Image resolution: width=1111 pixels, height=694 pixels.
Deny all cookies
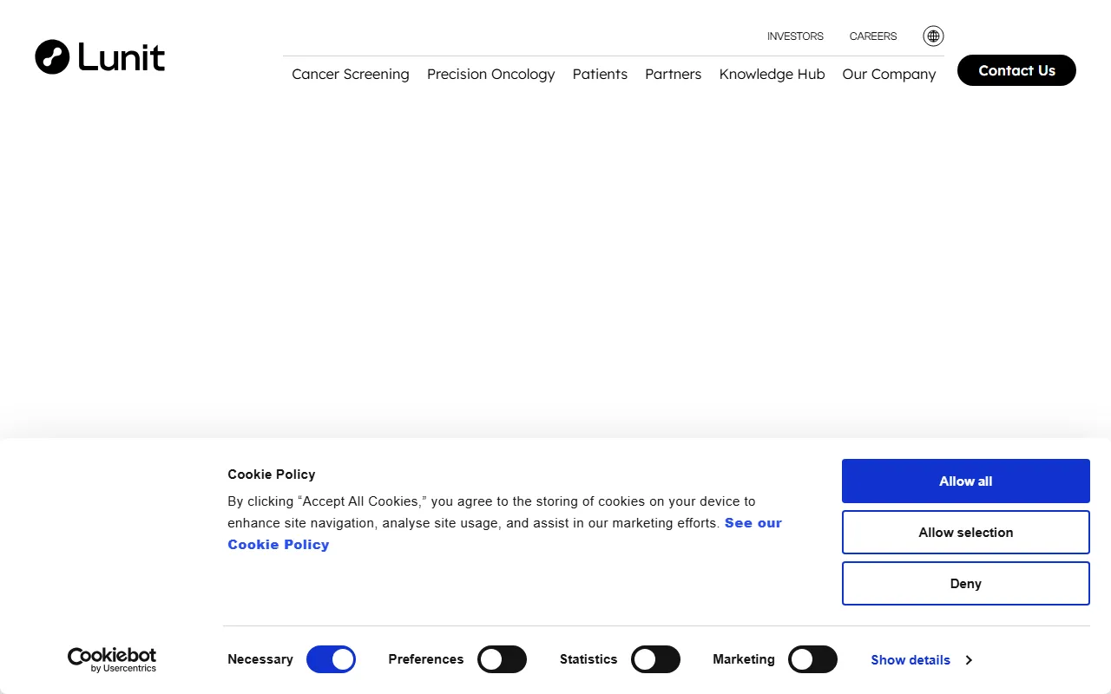(x=965, y=583)
